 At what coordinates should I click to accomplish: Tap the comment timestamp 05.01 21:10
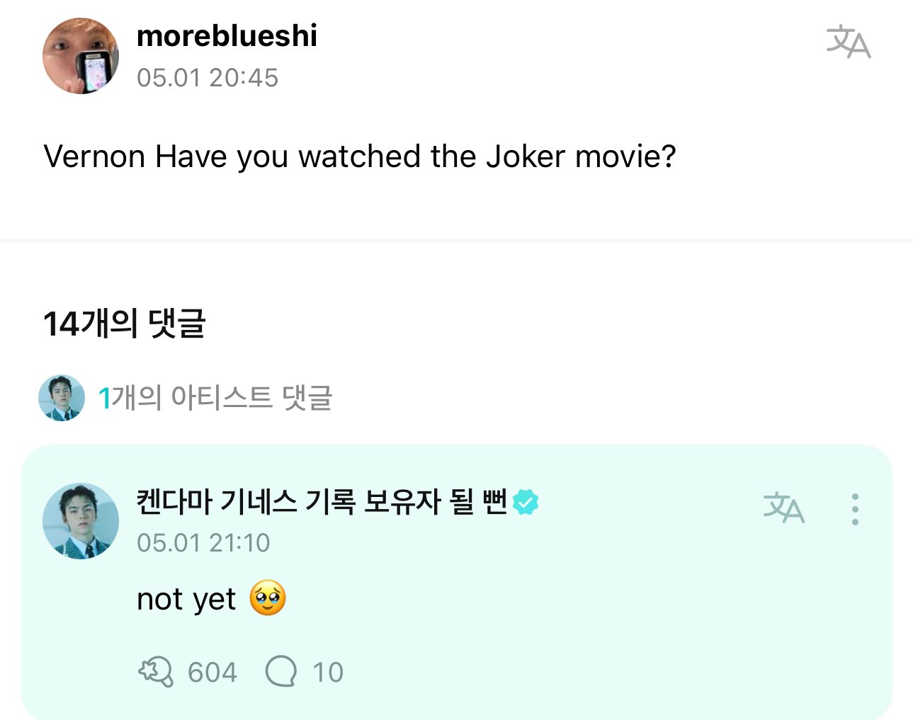point(203,543)
